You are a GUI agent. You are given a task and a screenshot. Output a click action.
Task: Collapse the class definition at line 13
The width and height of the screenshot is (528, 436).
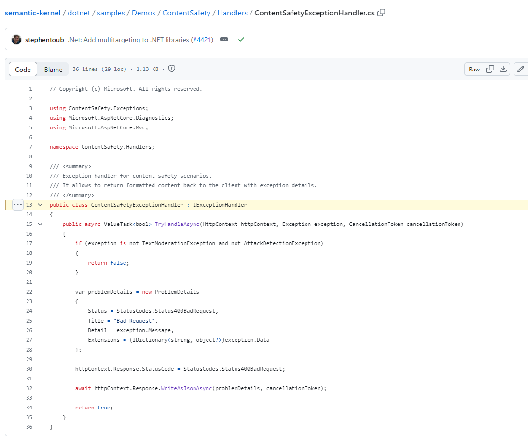click(40, 204)
